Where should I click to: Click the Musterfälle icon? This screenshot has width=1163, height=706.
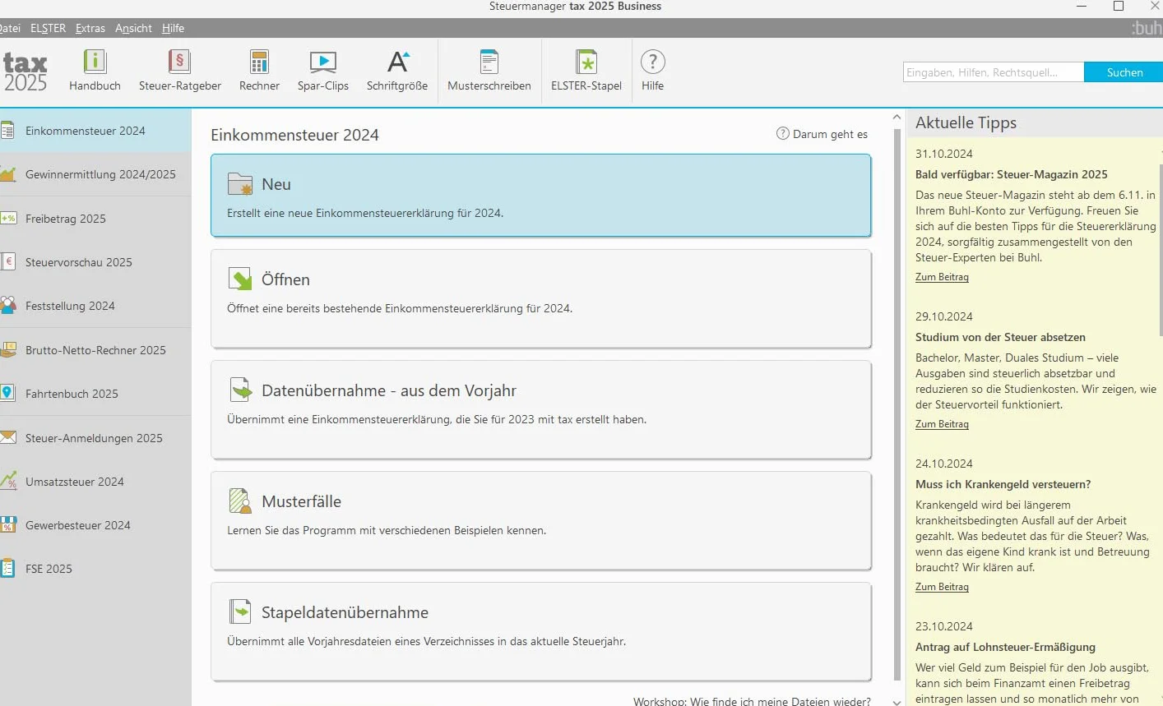240,501
